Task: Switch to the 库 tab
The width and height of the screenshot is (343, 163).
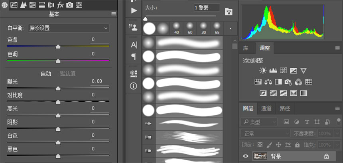Action: [x=246, y=48]
